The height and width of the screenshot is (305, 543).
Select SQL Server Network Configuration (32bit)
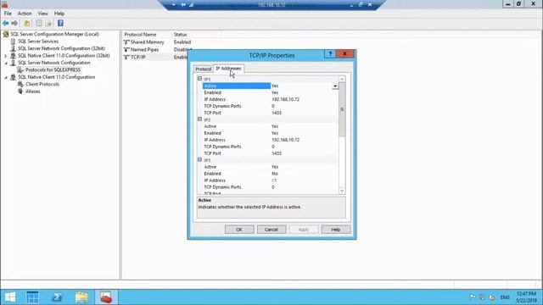(x=61, y=48)
